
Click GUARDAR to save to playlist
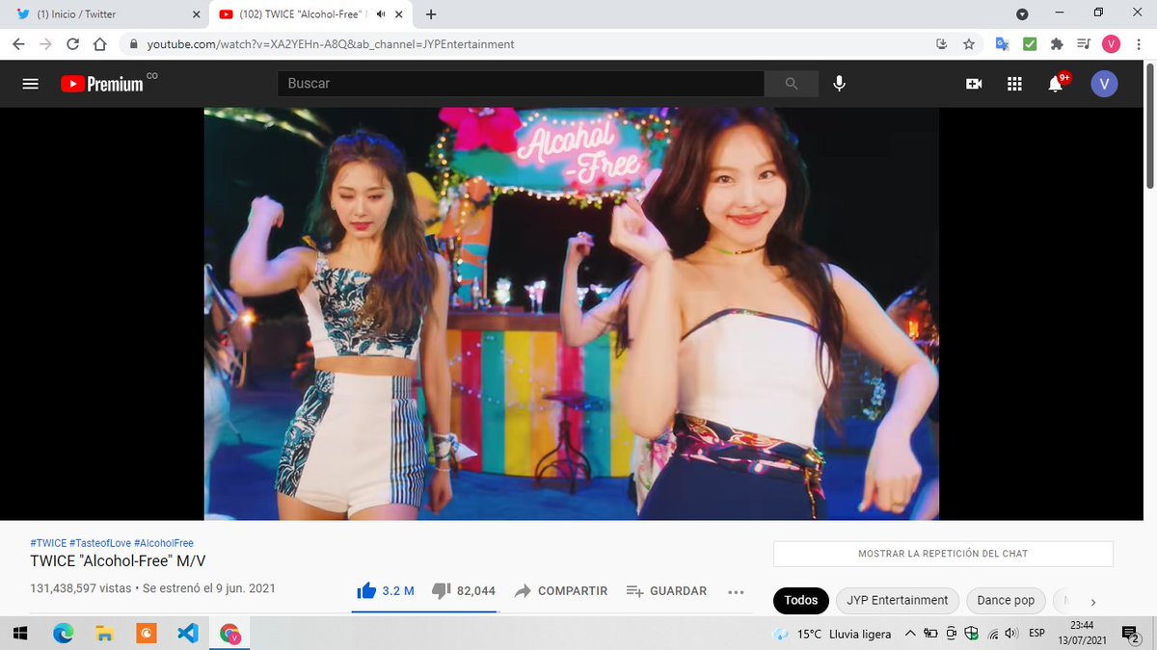(666, 590)
